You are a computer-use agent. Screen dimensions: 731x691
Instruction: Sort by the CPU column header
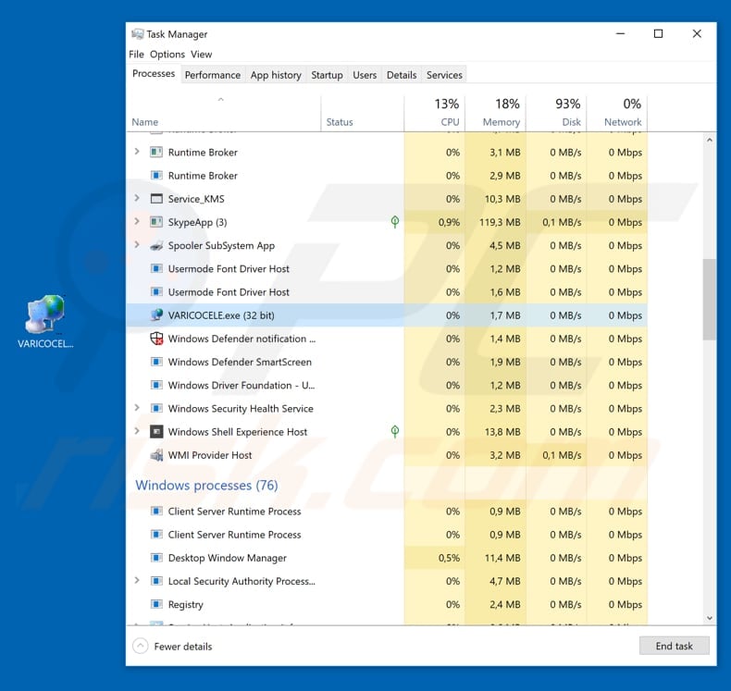(435, 113)
